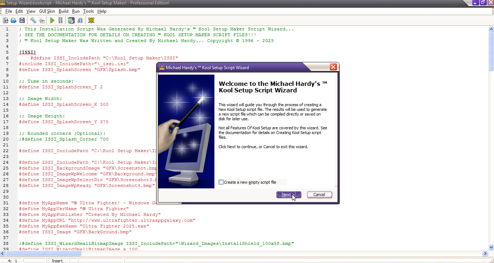494x263 pixels.
Task: Open the Help menu
Action: coord(102,11)
